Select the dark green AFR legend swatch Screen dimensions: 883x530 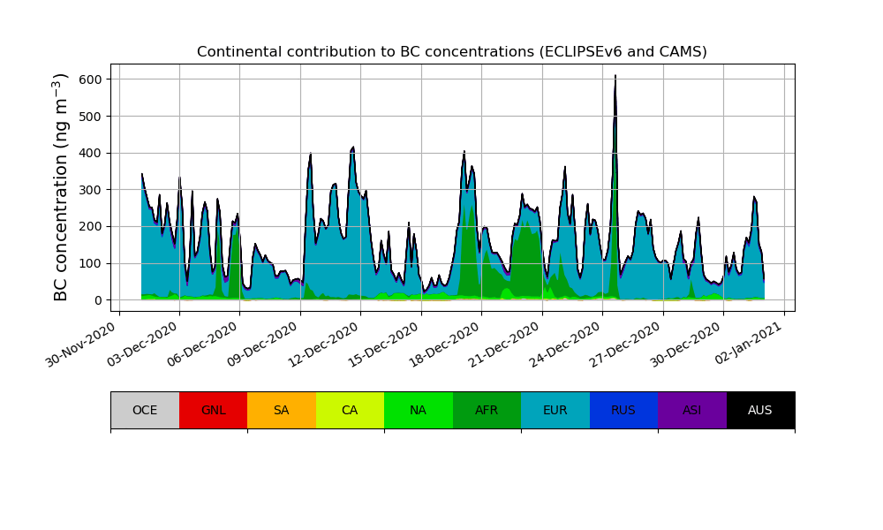click(487, 410)
